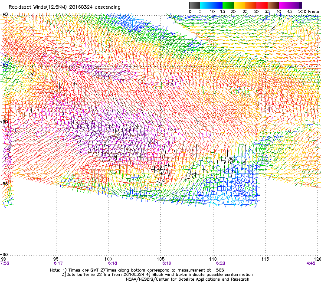
Task: Click the '45' legend tick label
Action: click(x=289, y=12)
